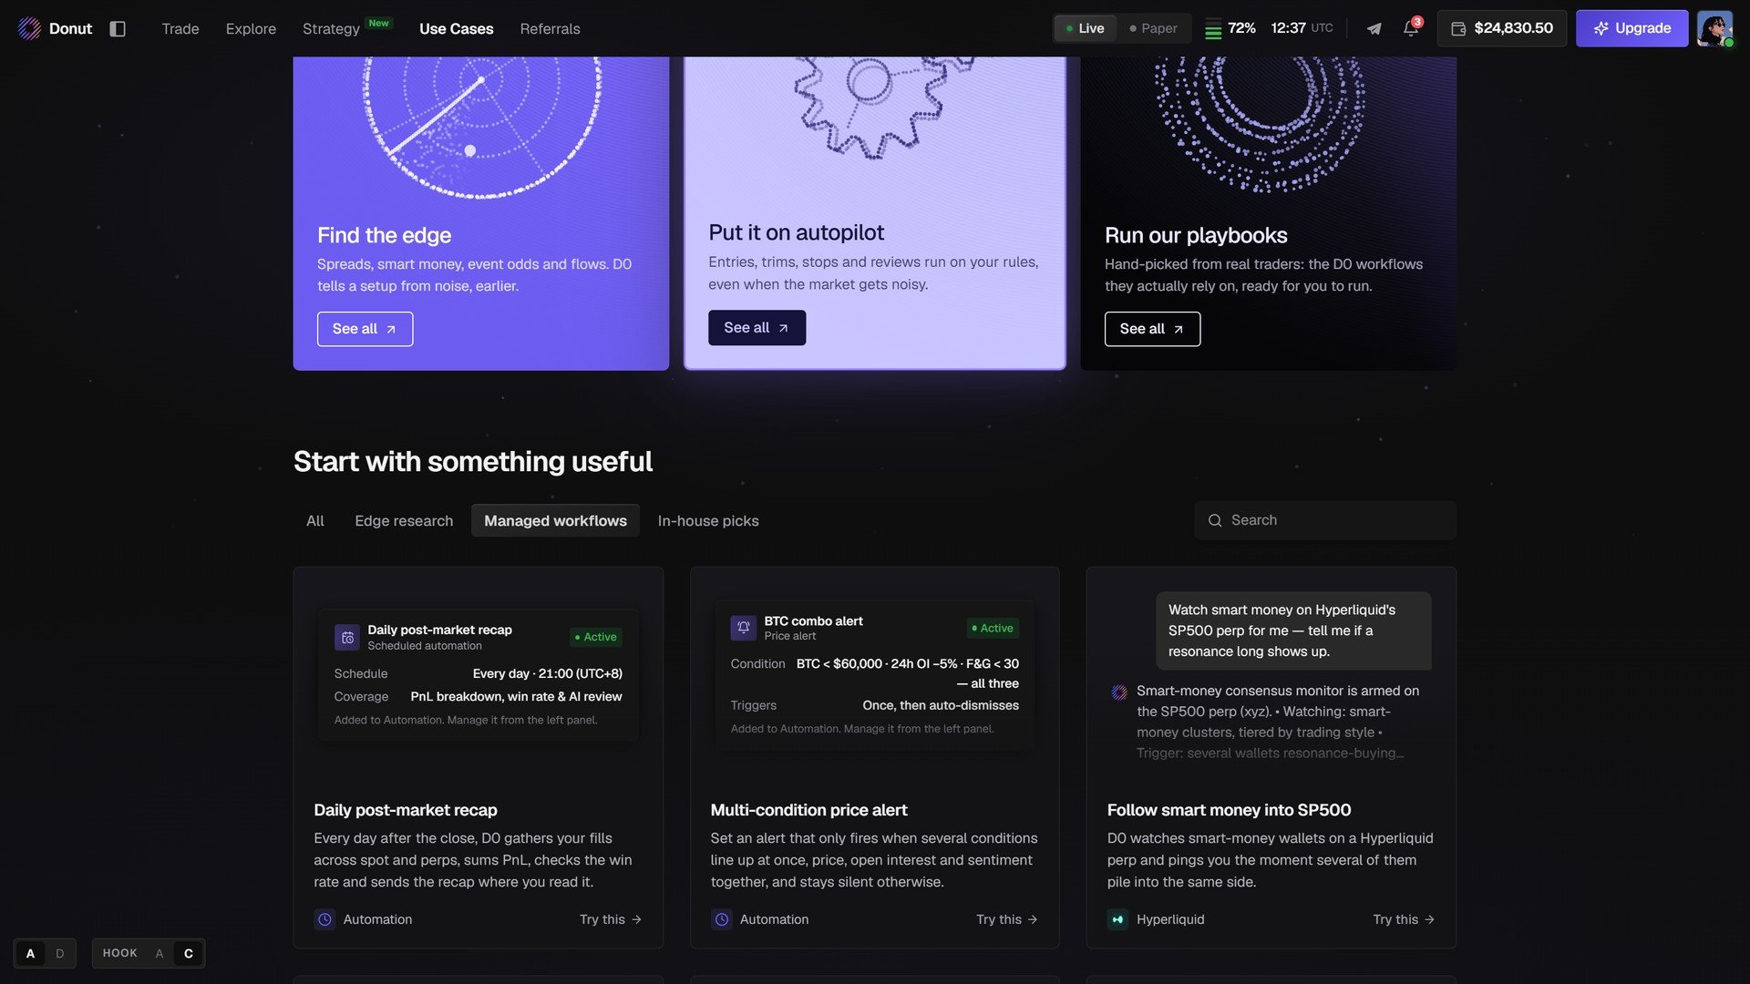Select the Edge research tab
The width and height of the screenshot is (1750, 984).
pos(404,520)
